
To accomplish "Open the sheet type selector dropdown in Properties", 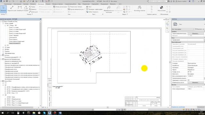I will (204, 24).
